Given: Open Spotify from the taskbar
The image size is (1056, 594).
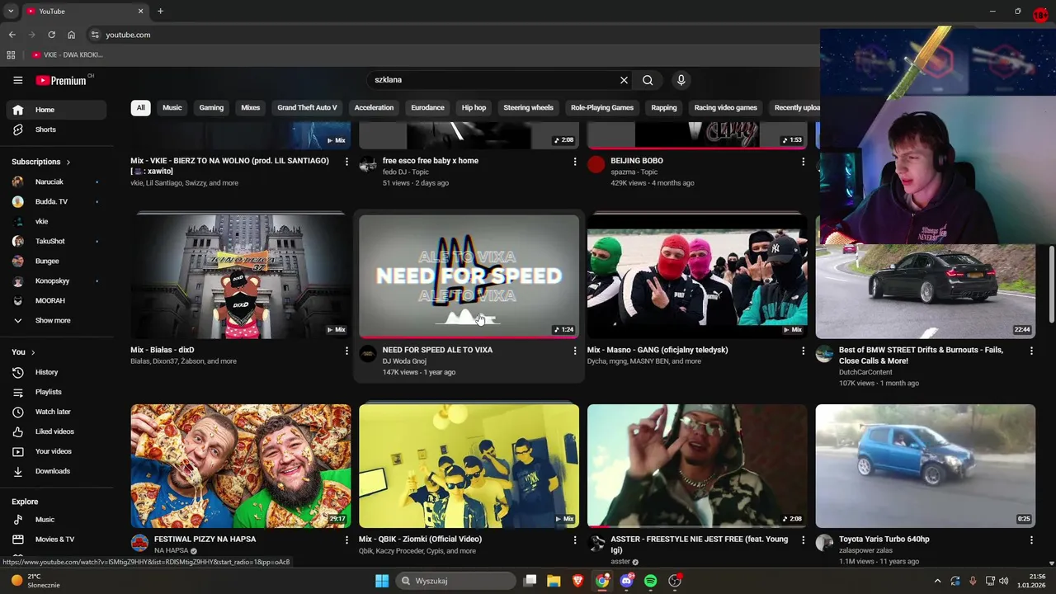Looking at the screenshot, I should tap(650, 581).
